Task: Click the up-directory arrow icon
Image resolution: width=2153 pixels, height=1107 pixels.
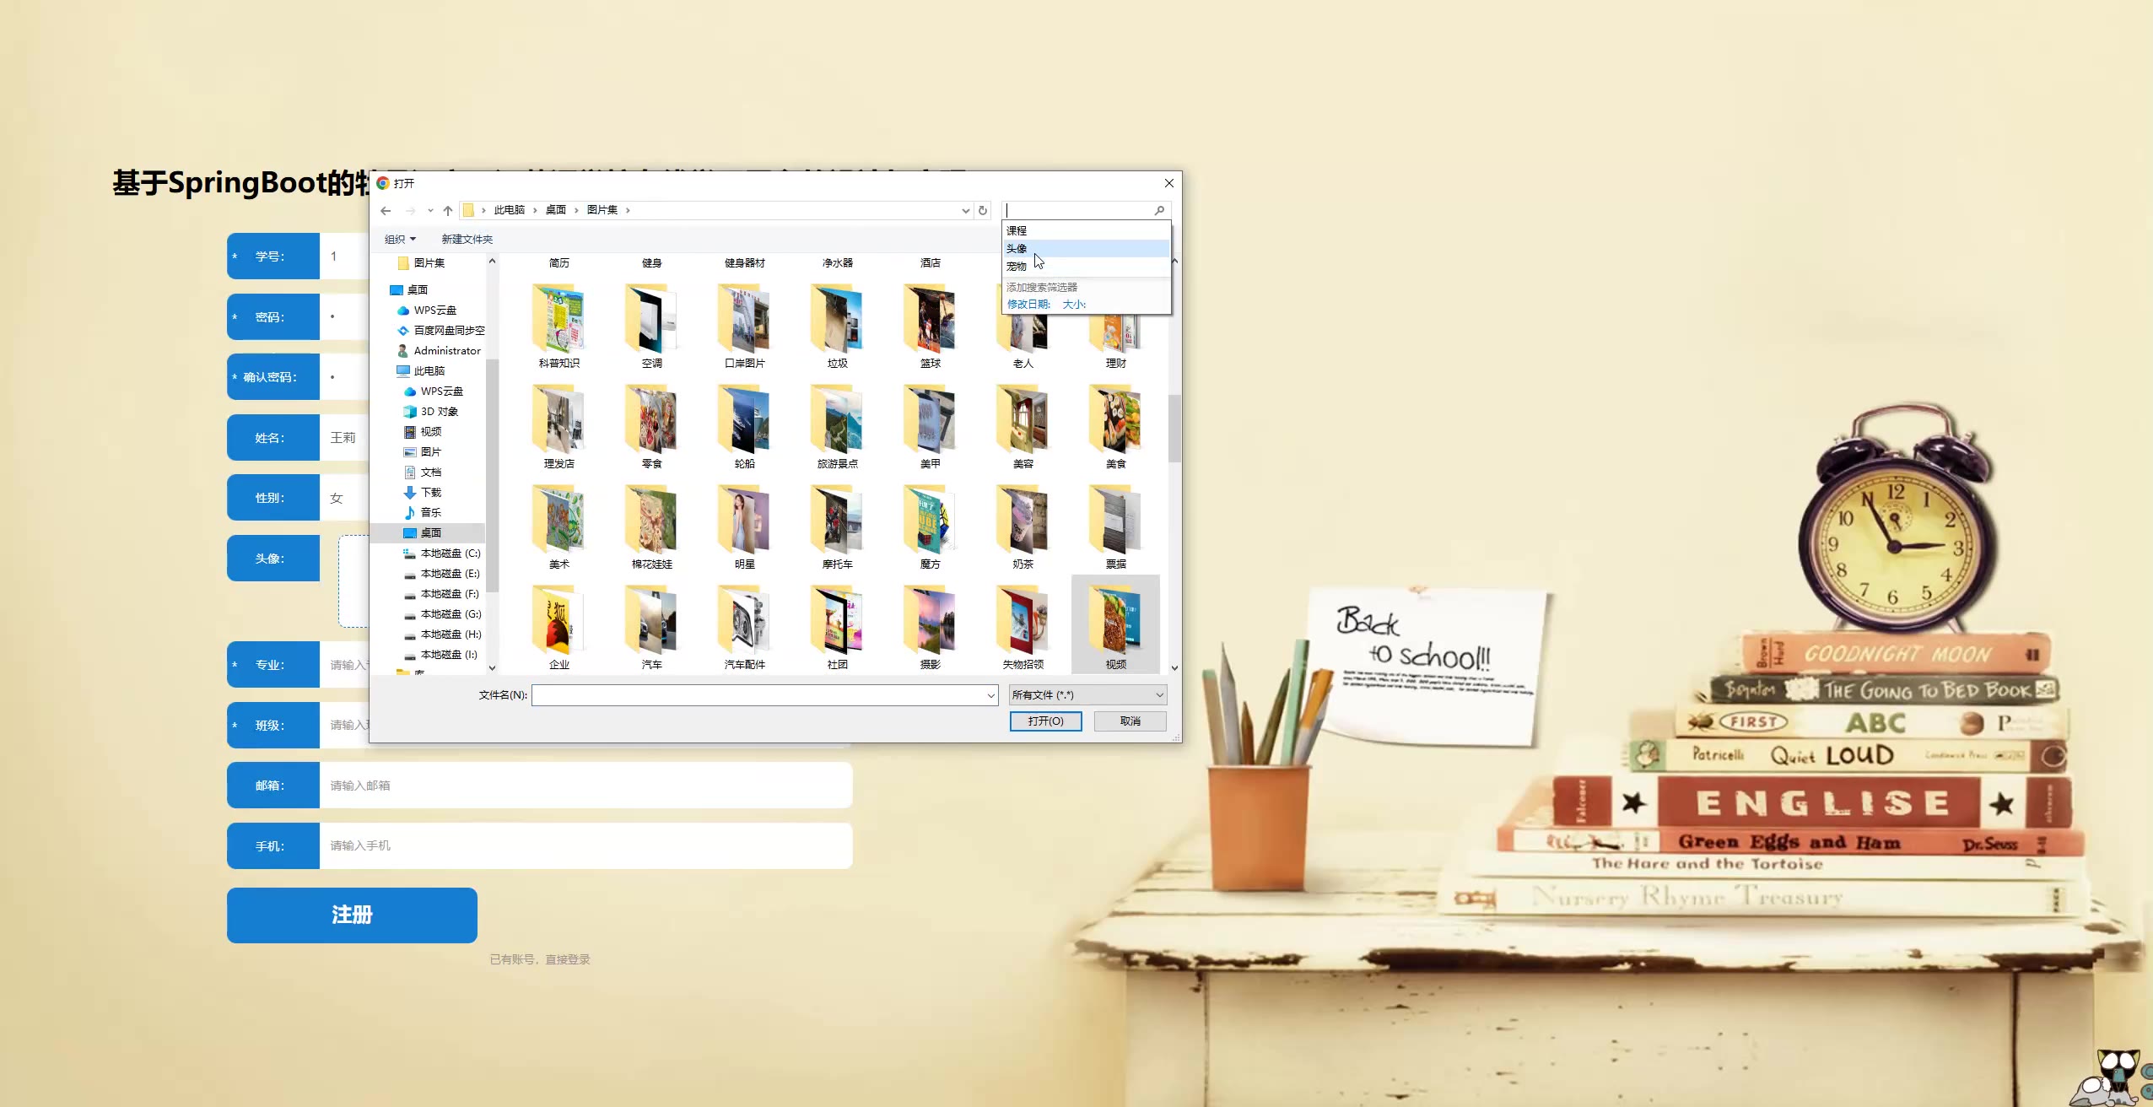Action: (x=448, y=210)
